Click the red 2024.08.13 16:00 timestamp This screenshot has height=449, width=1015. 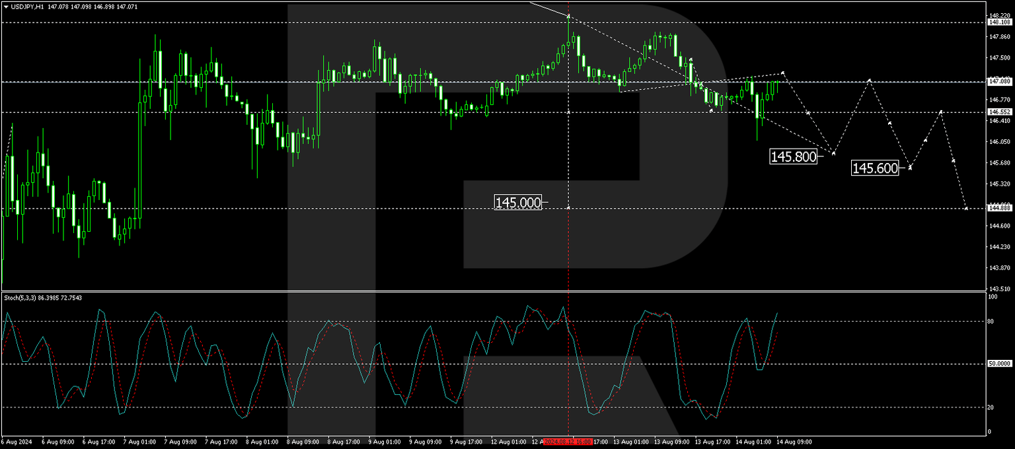pyautogui.click(x=567, y=443)
